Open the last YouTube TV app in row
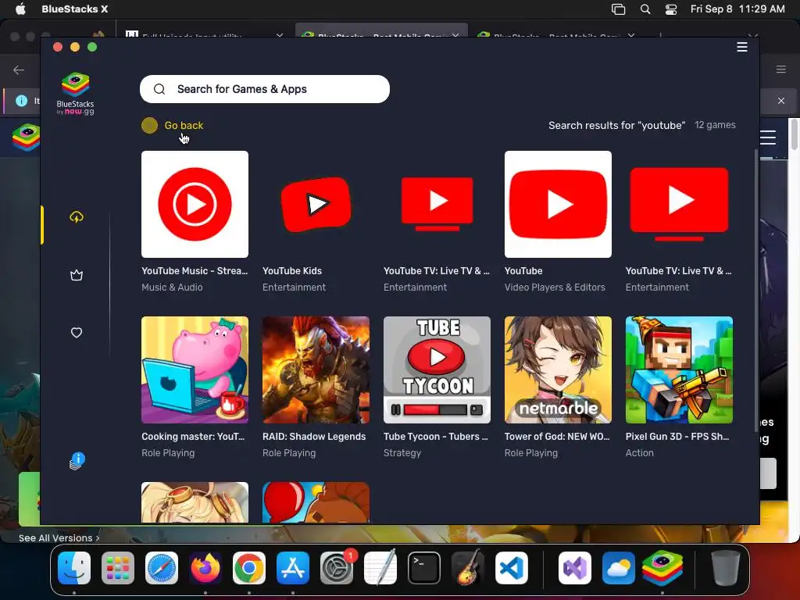The width and height of the screenshot is (800, 600). coord(679,204)
